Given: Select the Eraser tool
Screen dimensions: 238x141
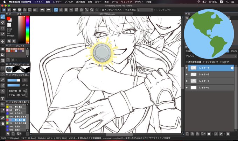Looking at the screenshot, I should (2, 23).
